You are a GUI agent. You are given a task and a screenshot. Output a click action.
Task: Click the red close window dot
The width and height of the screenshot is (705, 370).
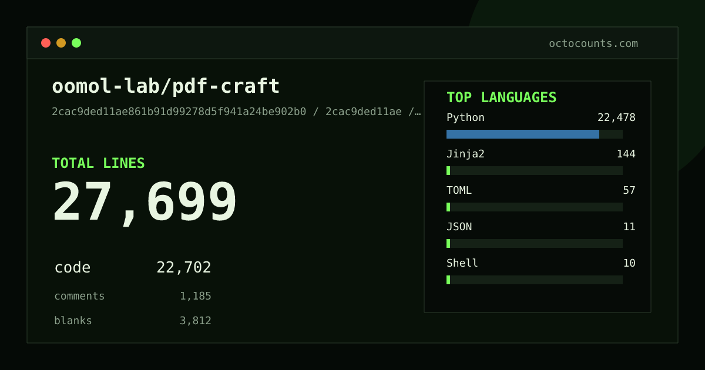tap(46, 43)
